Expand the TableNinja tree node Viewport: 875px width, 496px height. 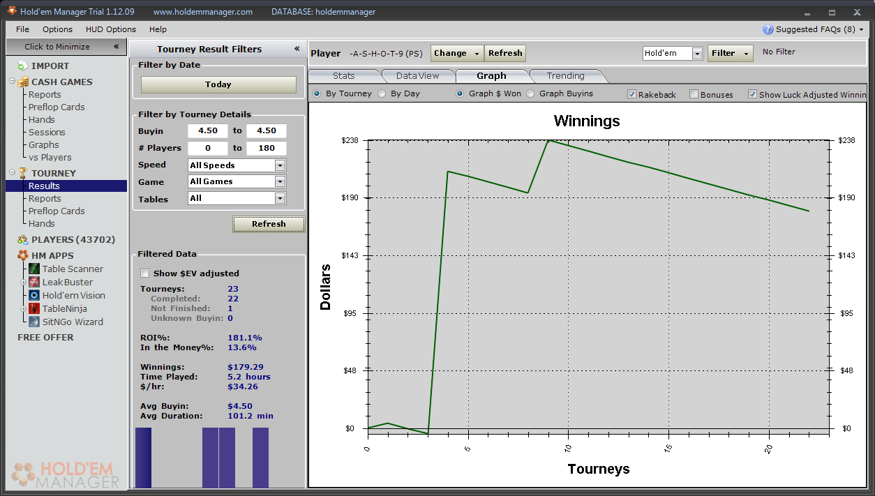[23, 308]
